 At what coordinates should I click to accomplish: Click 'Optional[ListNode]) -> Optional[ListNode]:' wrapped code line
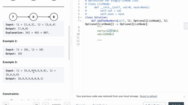pos(117,24)
